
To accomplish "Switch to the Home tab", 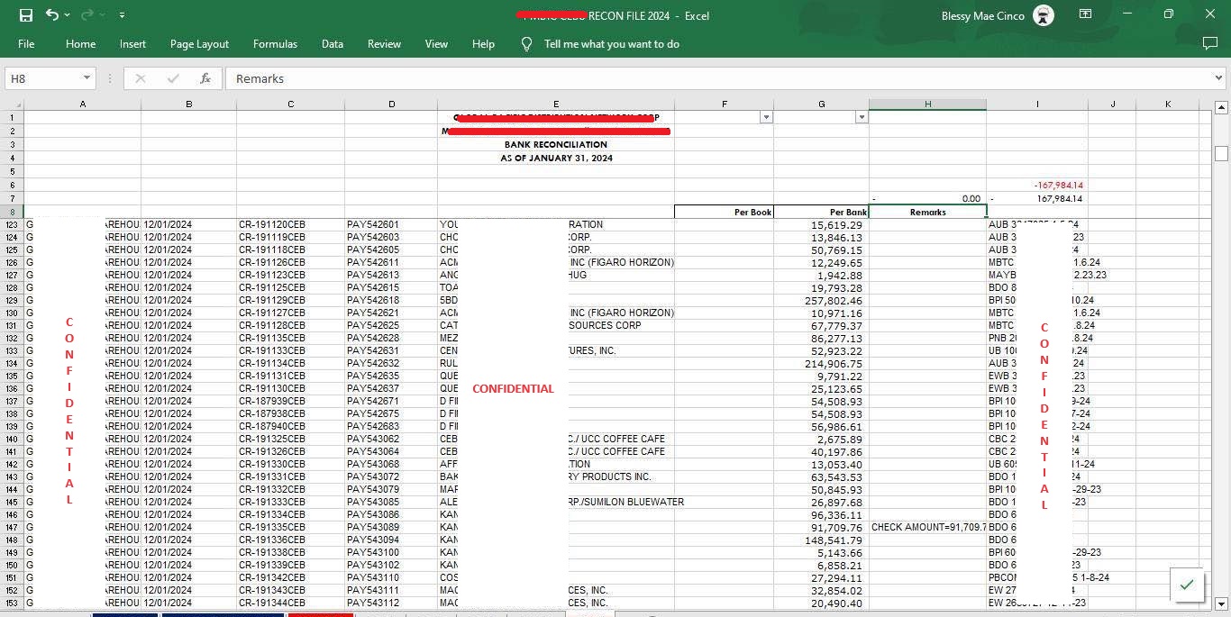I will 80,43.
